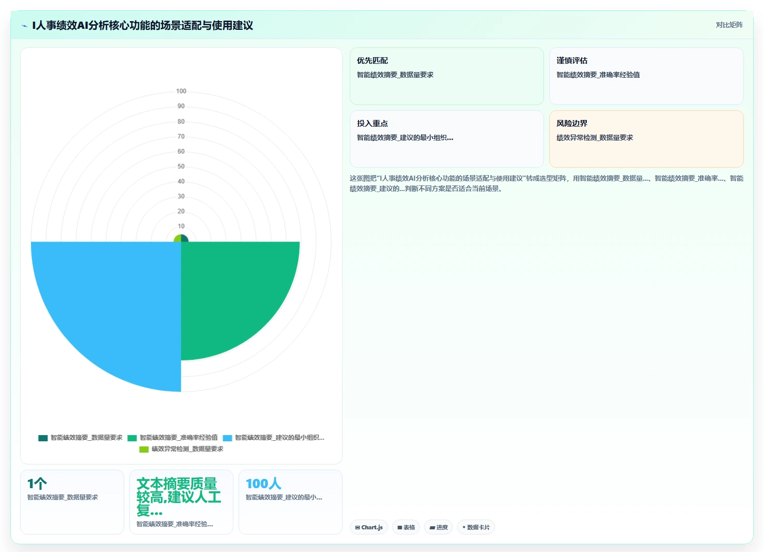Open the 优先匹配 matrix card
The image size is (764, 552).
(x=447, y=76)
